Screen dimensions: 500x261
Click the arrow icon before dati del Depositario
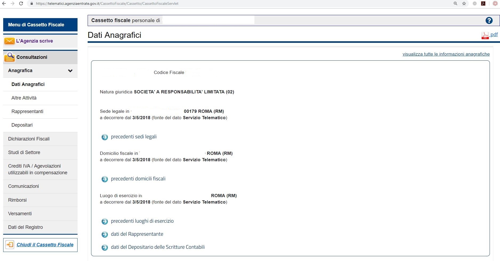click(105, 247)
